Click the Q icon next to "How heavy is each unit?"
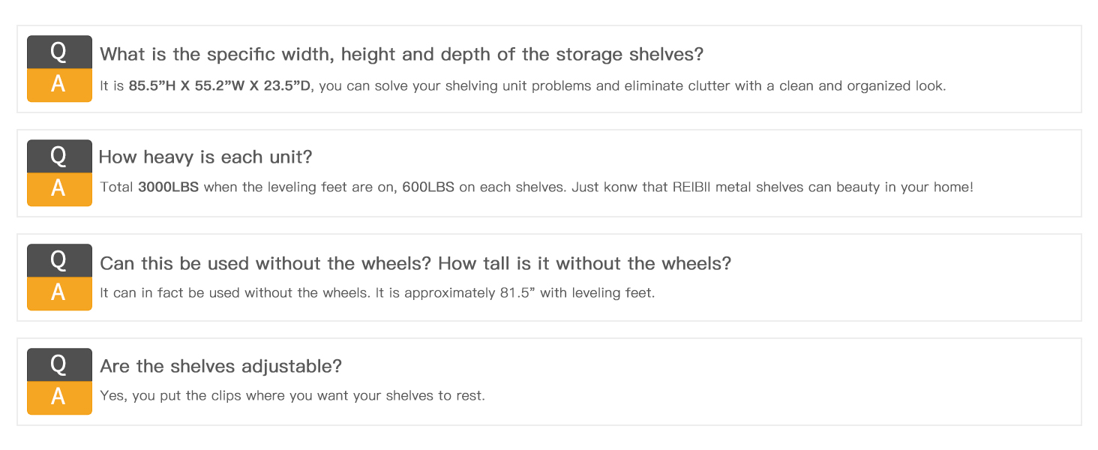 click(x=59, y=156)
